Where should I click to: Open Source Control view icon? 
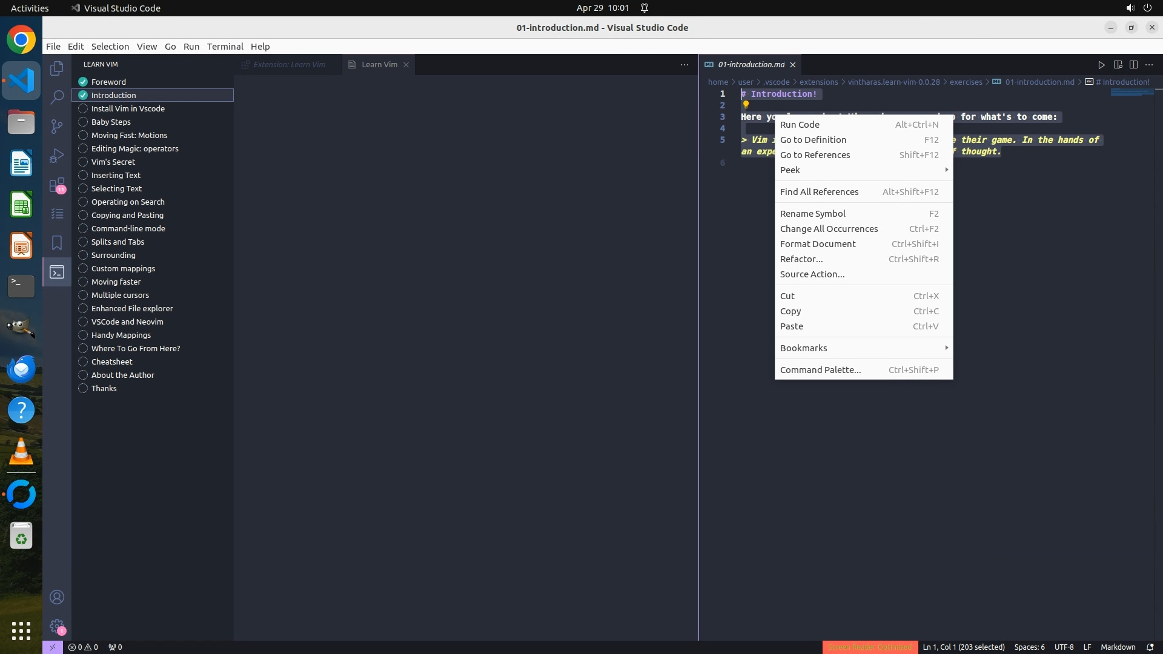pyautogui.click(x=57, y=126)
